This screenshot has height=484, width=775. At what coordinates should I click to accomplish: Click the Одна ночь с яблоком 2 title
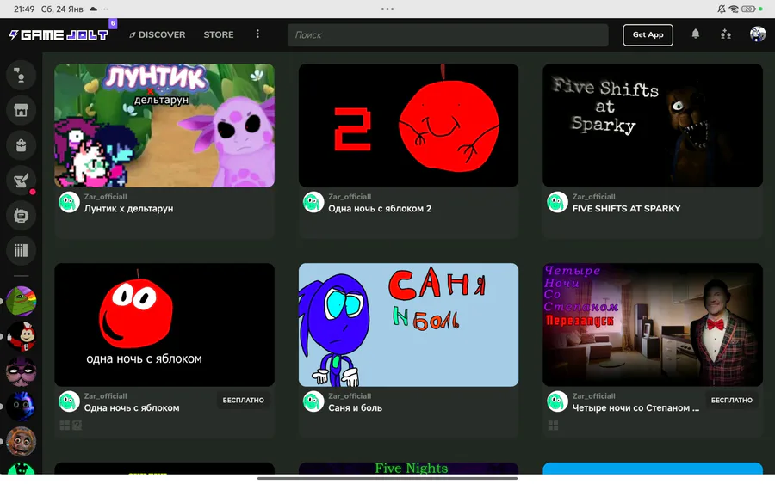pyautogui.click(x=380, y=209)
